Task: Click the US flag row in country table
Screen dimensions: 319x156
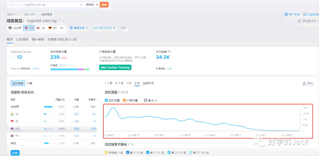Action: 52,129
